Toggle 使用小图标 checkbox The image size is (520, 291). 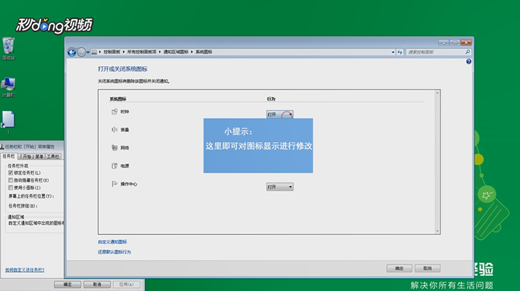tap(11, 188)
